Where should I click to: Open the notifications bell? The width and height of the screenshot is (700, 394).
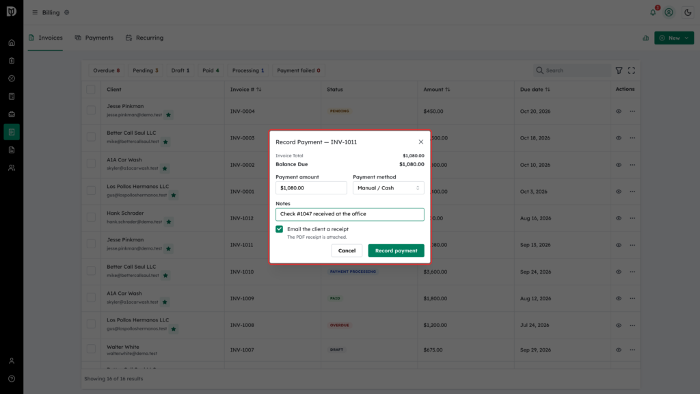pos(653,12)
